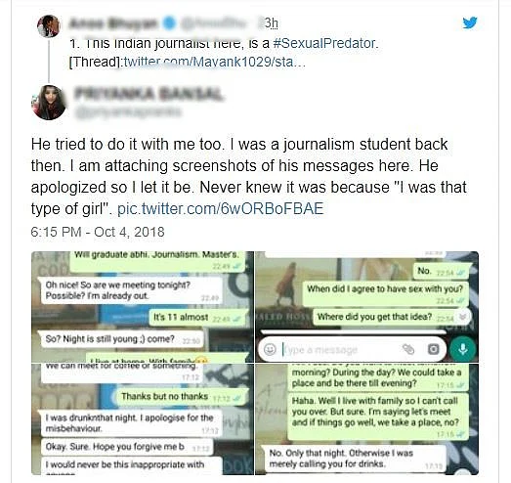The height and width of the screenshot is (483, 511).
Task: Open the top-left chat screenshot thumbnail
Action: [x=143, y=307]
